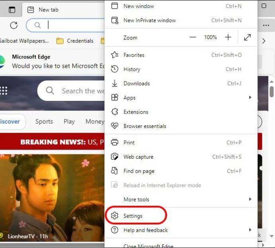The height and width of the screenshot is (248, 275).
Task: Open LionhearTV news story thumbnail
Action: [x=52, y=198]
